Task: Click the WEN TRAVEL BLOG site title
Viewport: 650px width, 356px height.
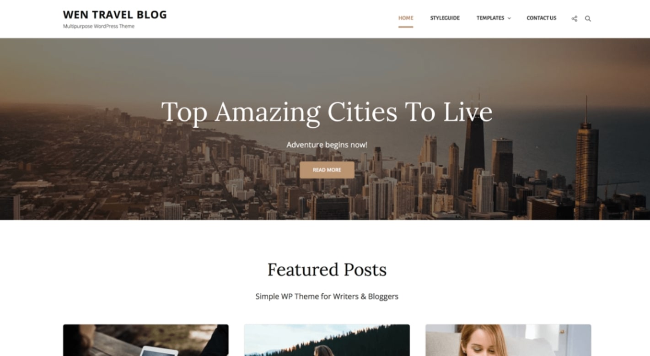Action: tap(115, 15)
